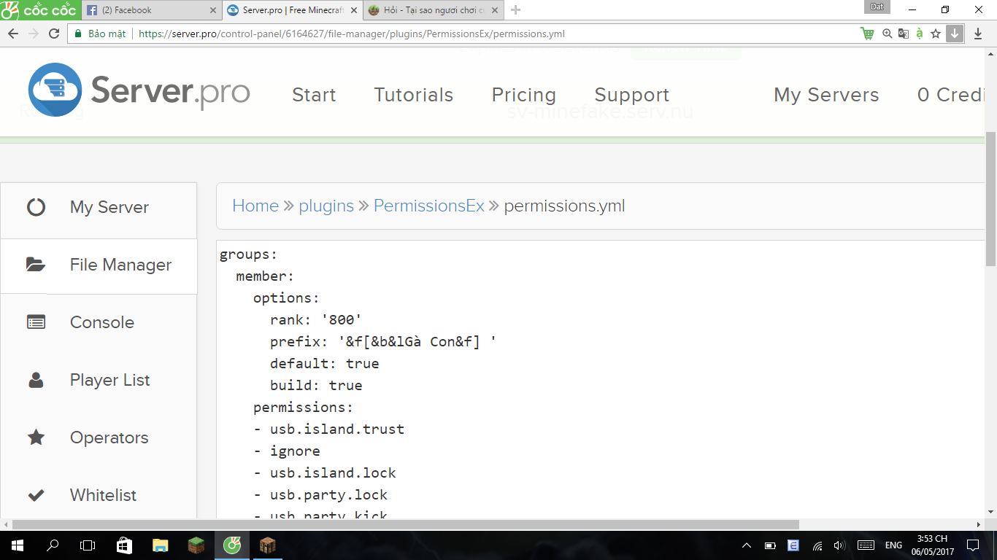The height and width of the screenshot is (560, 997).
Task: Click the 'default: true' line in editor
Action: point(325,363)
